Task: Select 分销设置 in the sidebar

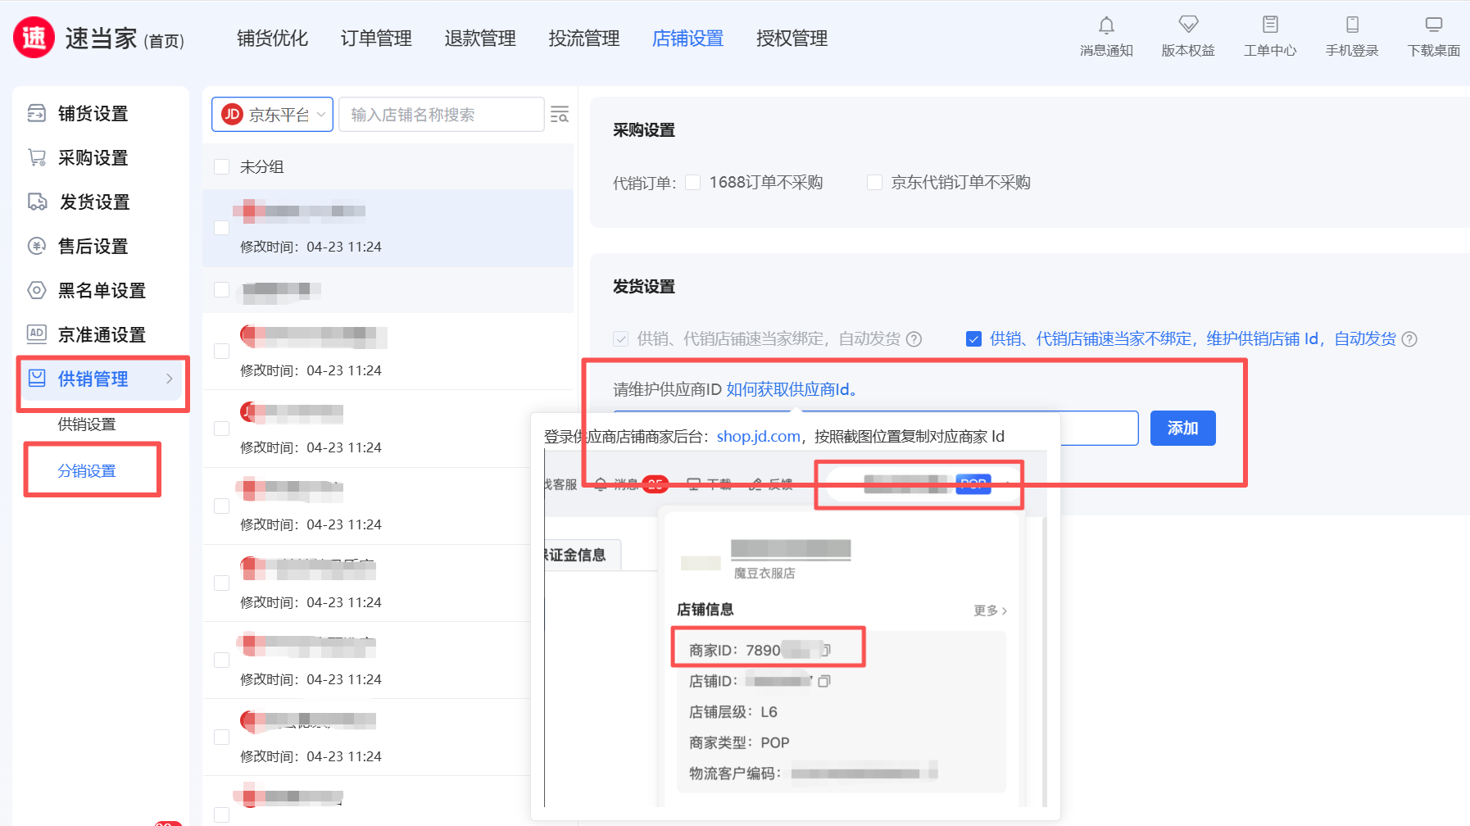Action: (87, 471)
